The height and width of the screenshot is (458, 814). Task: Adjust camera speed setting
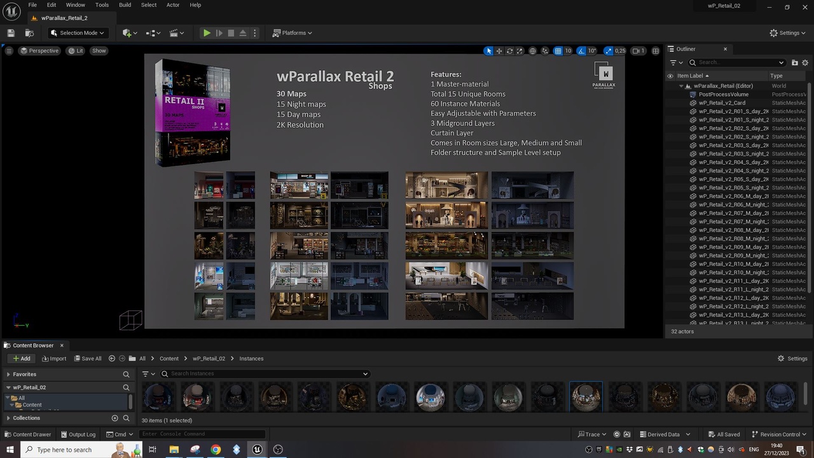click(x=638, y=51)
